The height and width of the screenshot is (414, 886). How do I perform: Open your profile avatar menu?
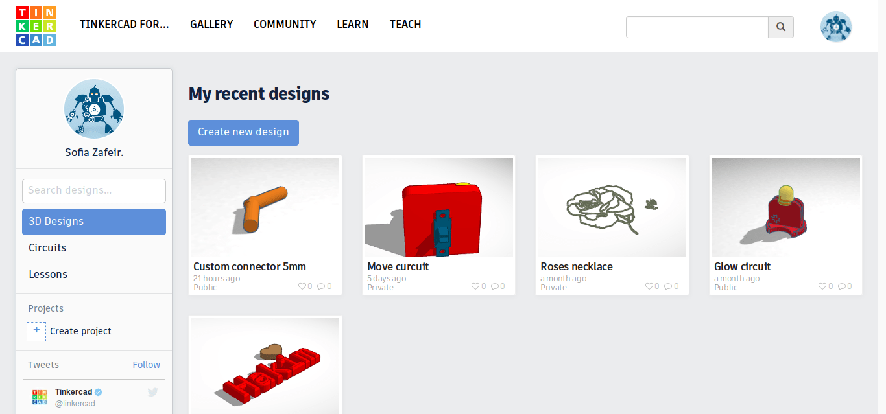click(x=835, y=26)
